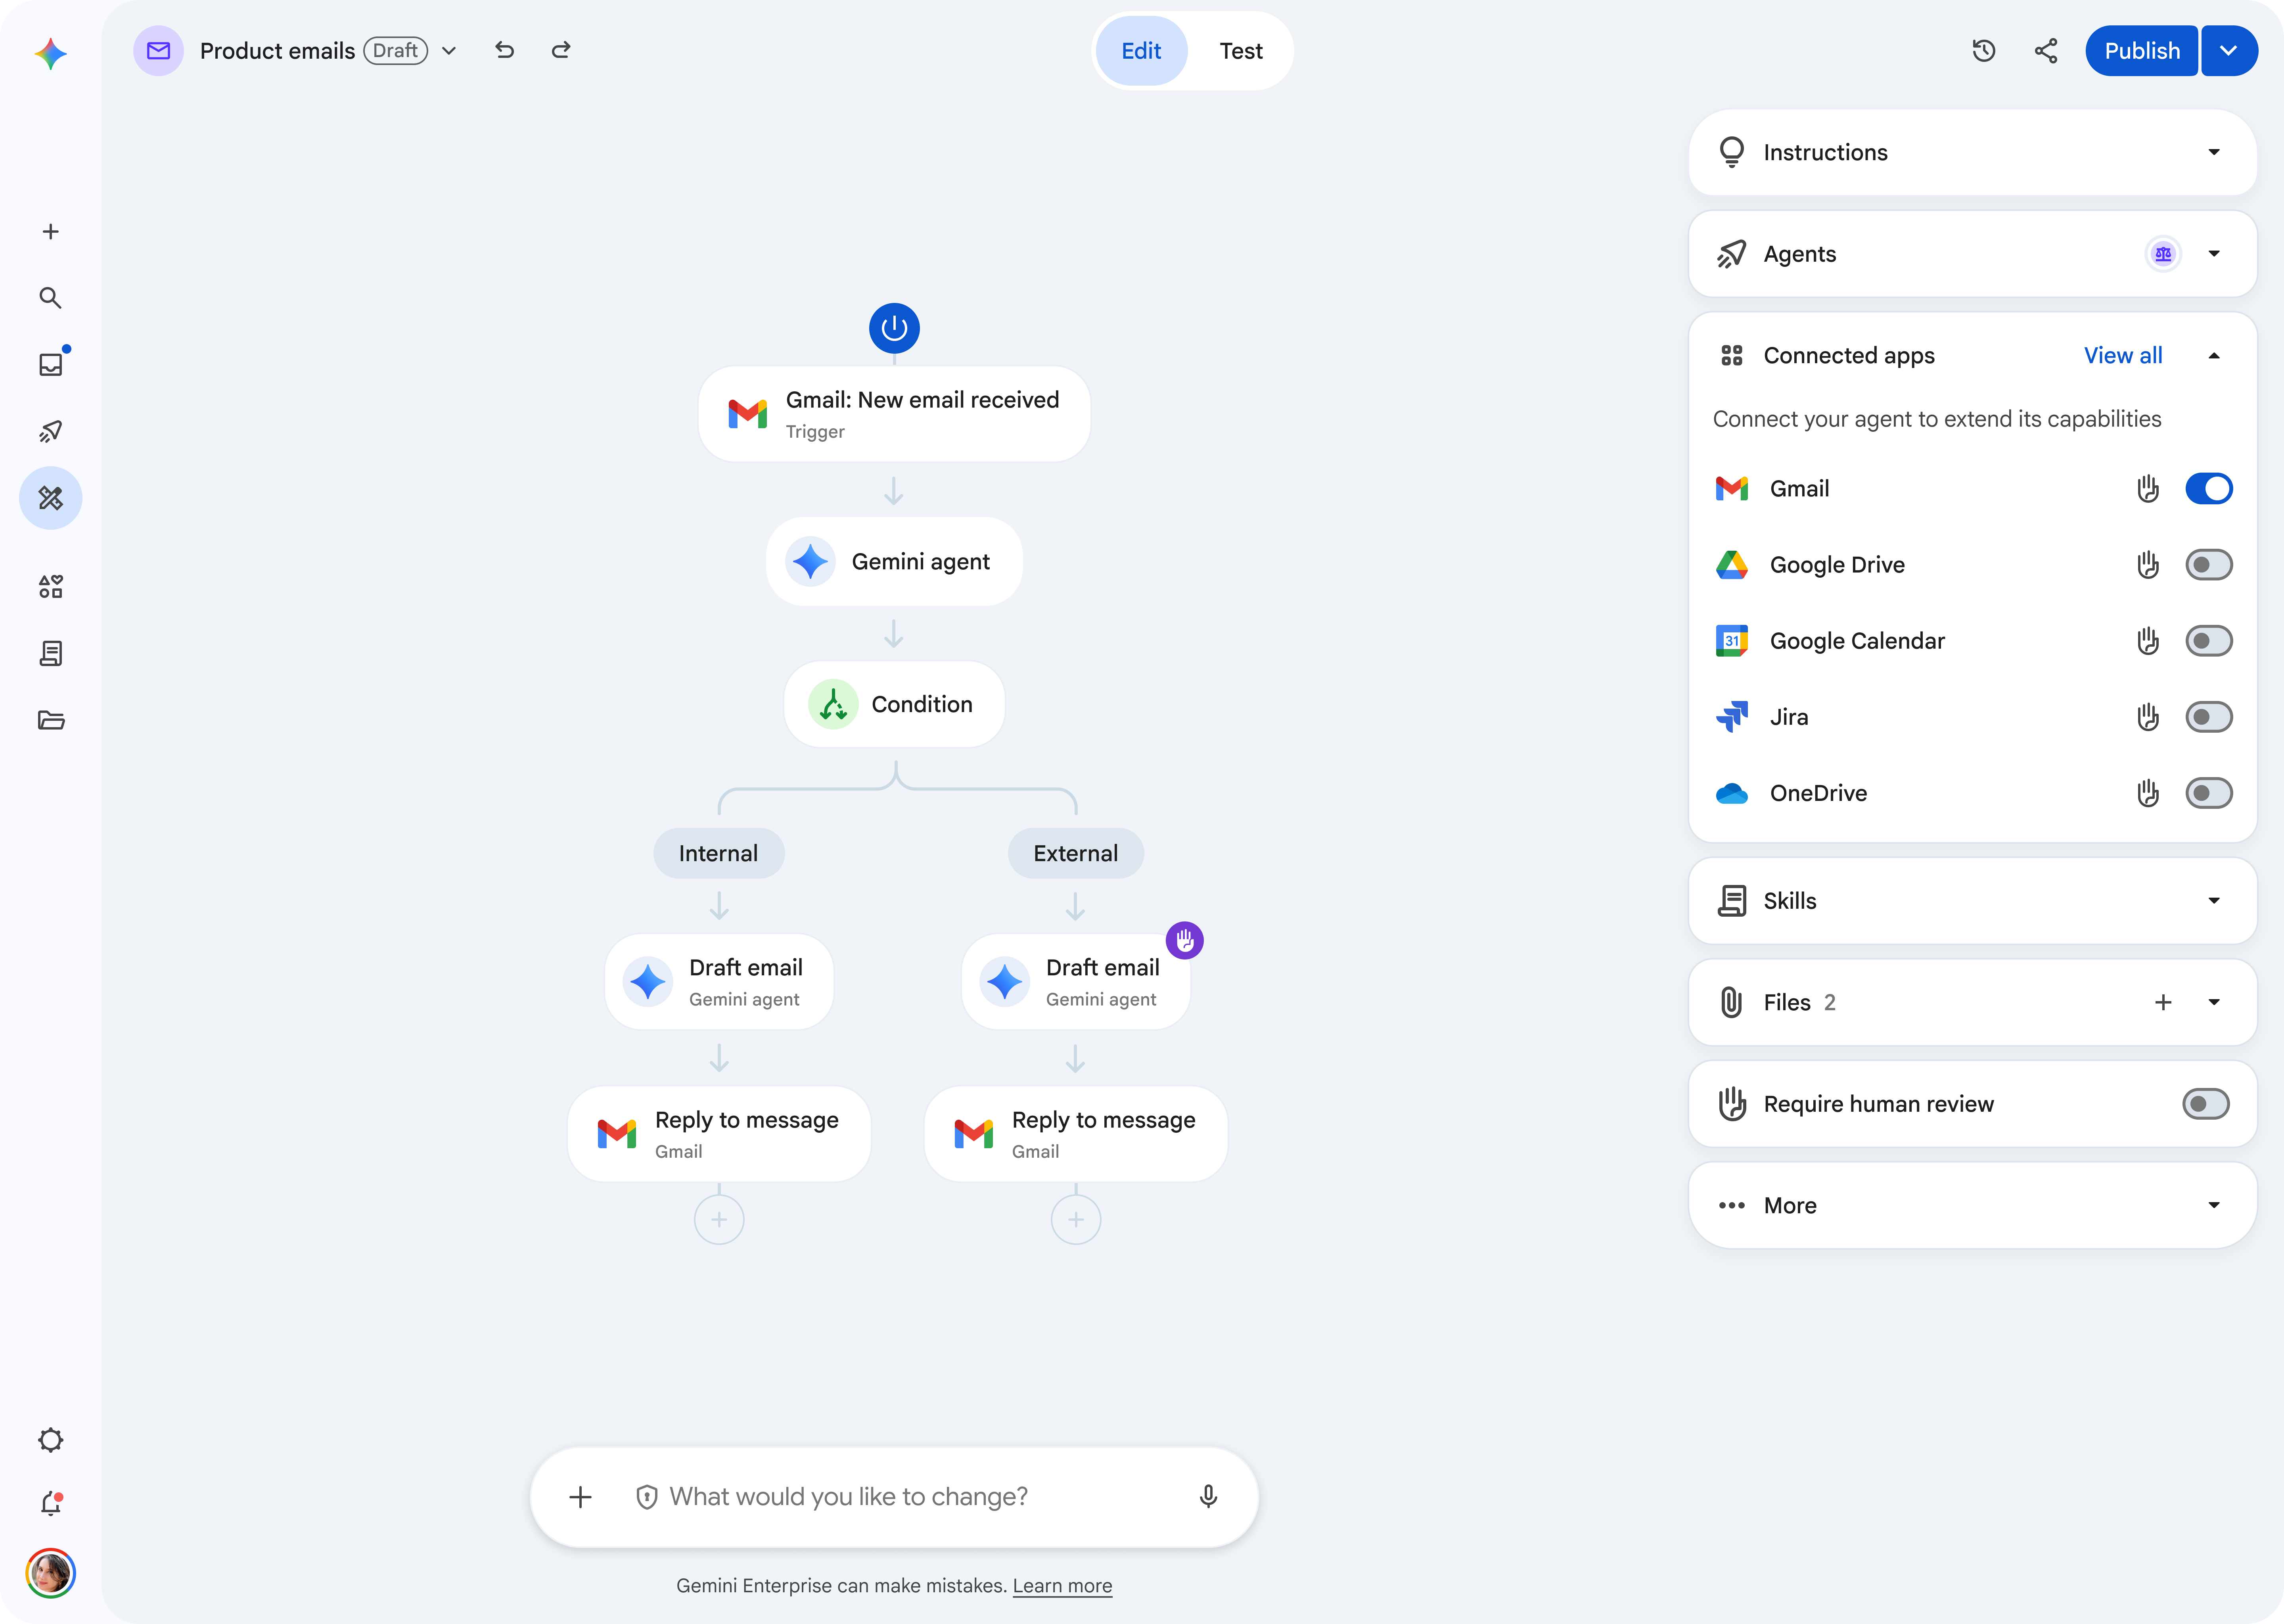Click the Jira human review hand icon
Screen dimensions: 2284x1624
2148,717
